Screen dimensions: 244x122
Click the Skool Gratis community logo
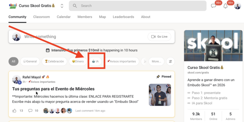[x=13, y=6]
